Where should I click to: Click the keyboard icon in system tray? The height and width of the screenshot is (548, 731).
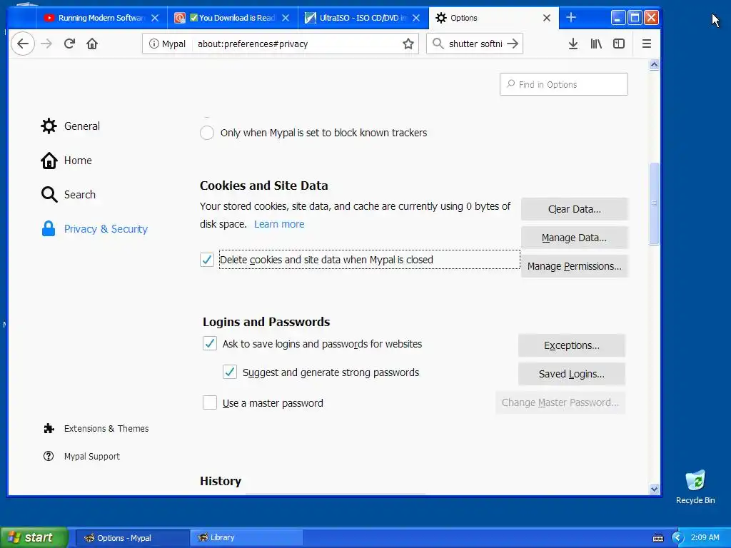(x=657, y=538)
